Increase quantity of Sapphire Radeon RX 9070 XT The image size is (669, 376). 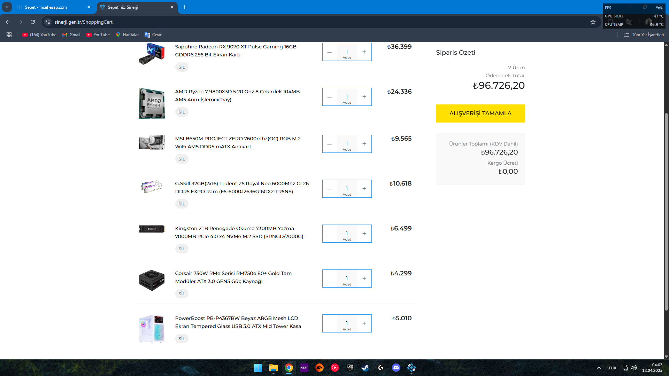click(364, 52)
